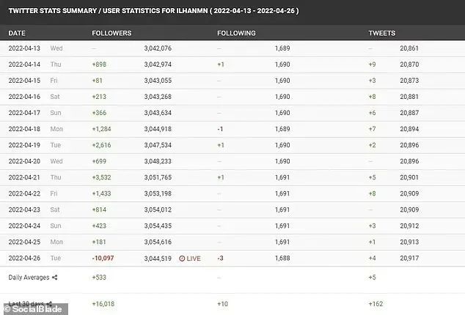Click follower total 3,044,519
Viewport: 465px width, 315px height.
click(158, 259)
